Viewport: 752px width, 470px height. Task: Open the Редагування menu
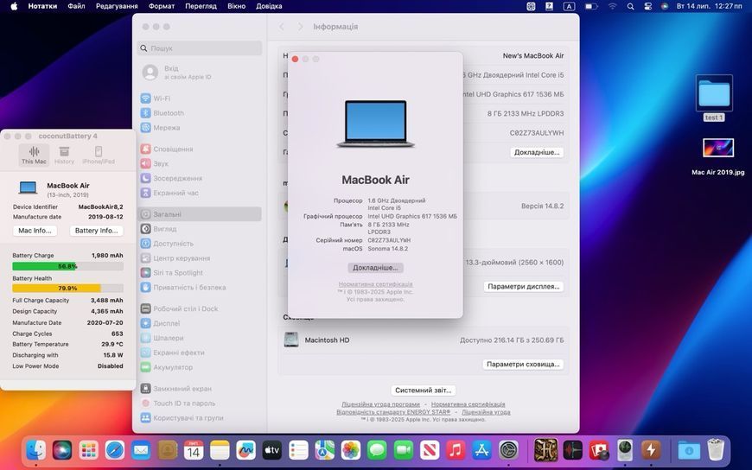tap(117, 6)
